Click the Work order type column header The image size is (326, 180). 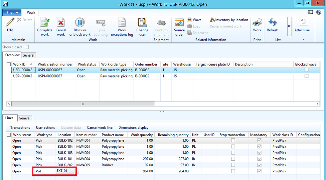(x=116, y=64)
